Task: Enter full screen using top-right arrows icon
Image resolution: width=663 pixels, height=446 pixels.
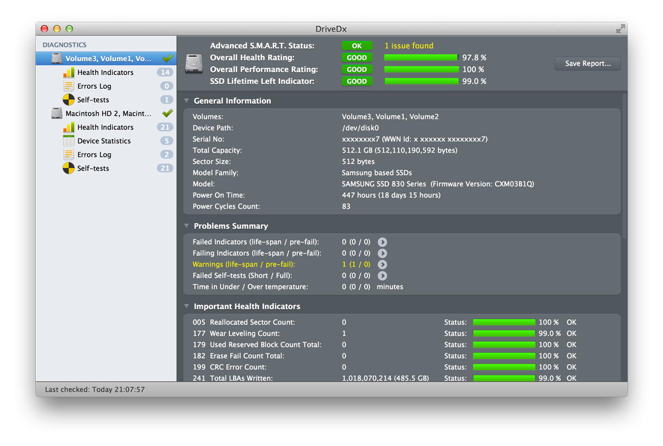Action: point(620,29)
